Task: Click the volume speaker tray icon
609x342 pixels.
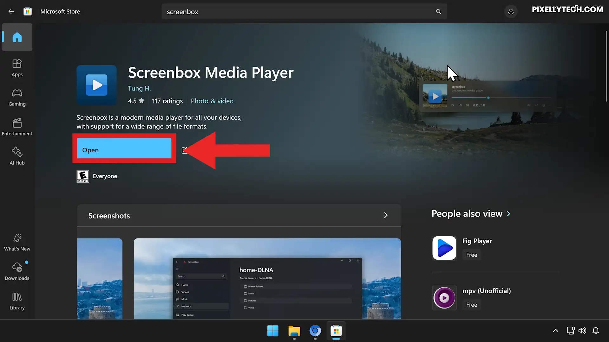Action: 582,331
